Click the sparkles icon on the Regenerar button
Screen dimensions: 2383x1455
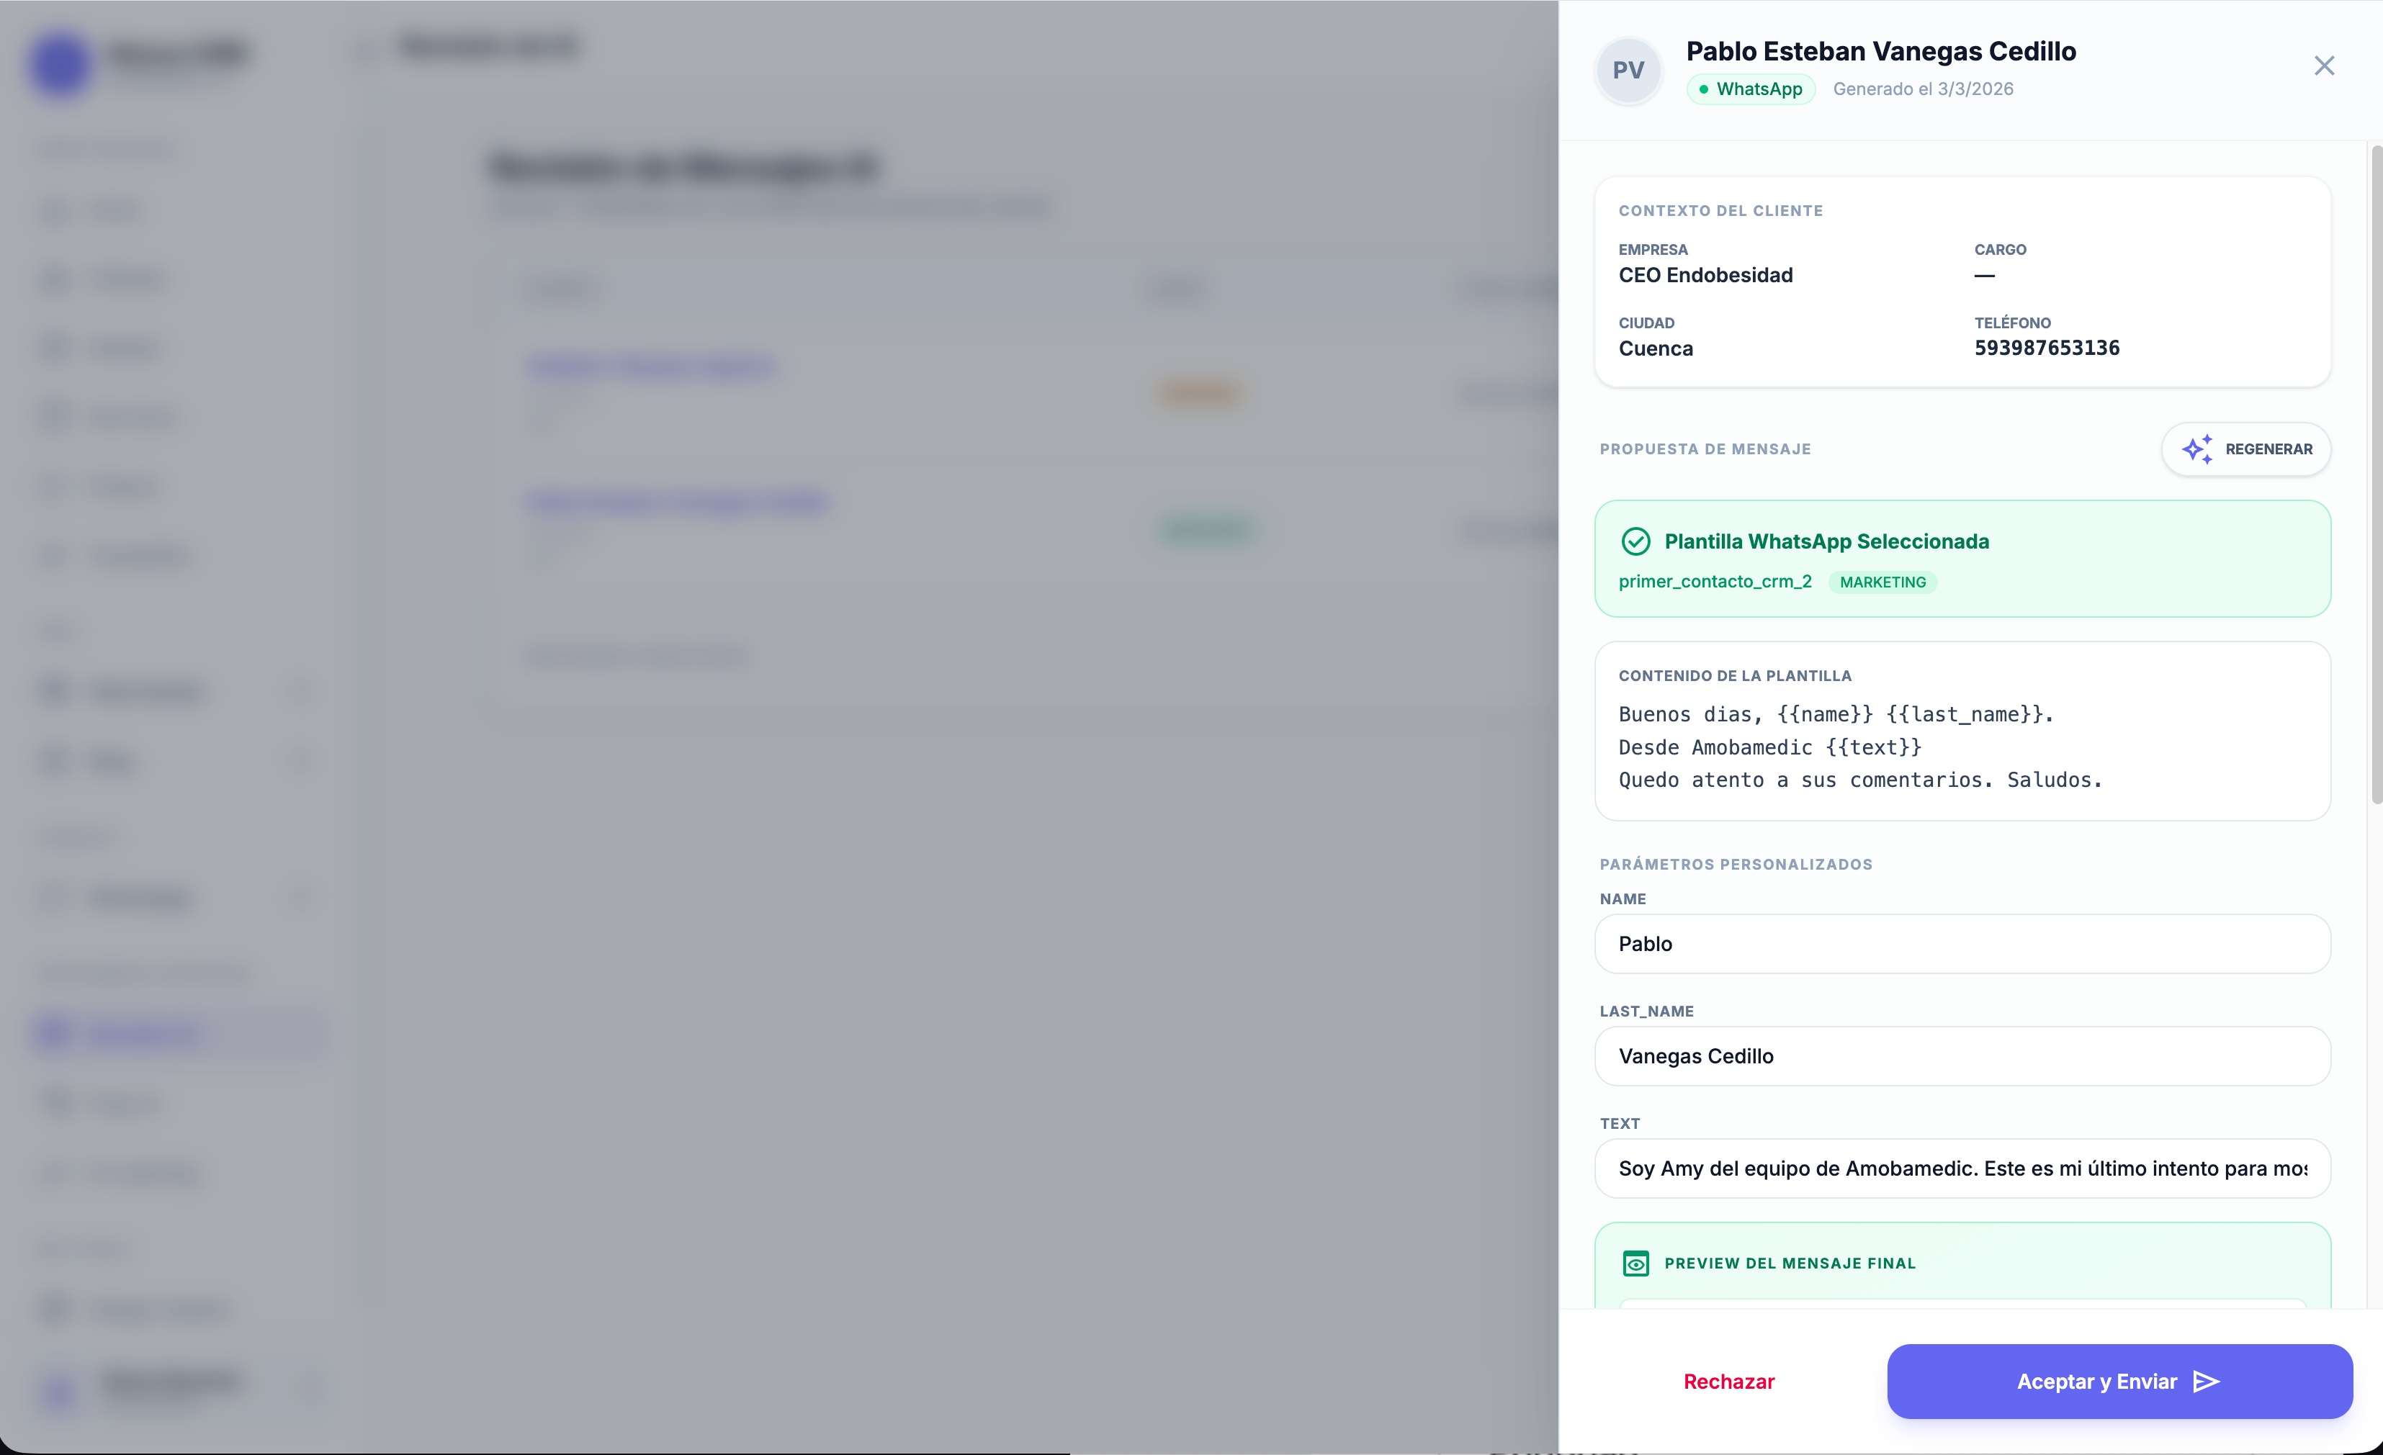(2197, 449)
